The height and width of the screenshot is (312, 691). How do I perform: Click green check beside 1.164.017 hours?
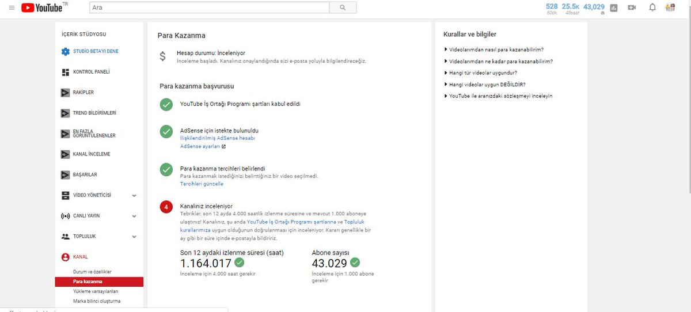point(239,262)
